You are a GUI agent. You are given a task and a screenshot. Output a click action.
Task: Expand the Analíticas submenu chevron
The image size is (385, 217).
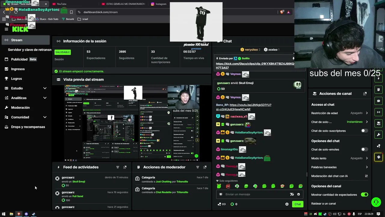[45, 98]
